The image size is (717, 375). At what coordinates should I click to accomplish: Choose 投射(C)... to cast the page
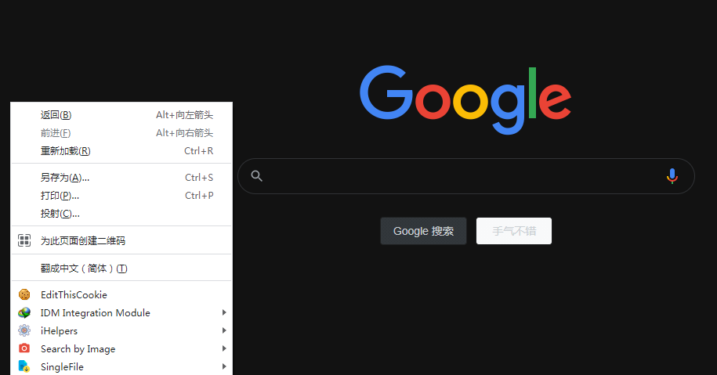(x=121, y=213)
